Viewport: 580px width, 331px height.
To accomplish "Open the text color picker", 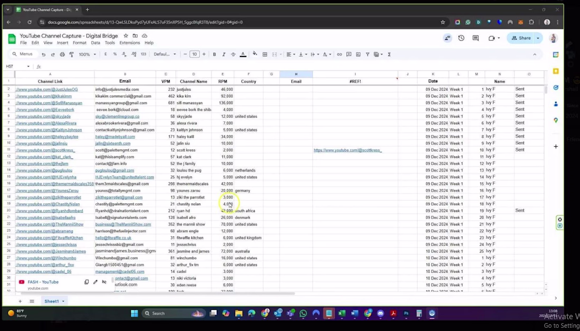I will 243,54.
